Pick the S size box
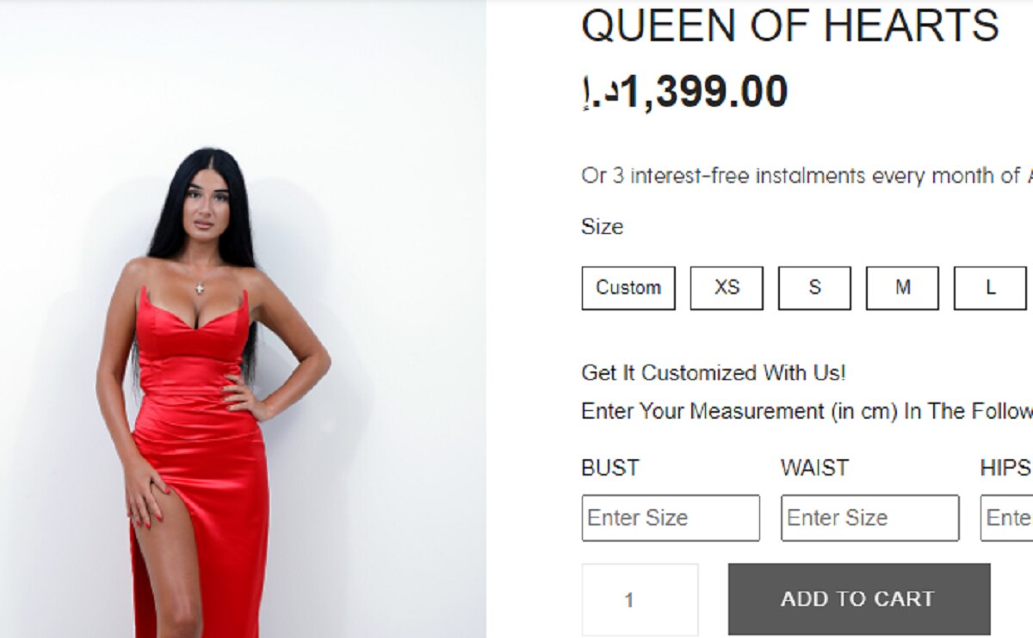This screenshot has width=1033, height=638. 814,288
